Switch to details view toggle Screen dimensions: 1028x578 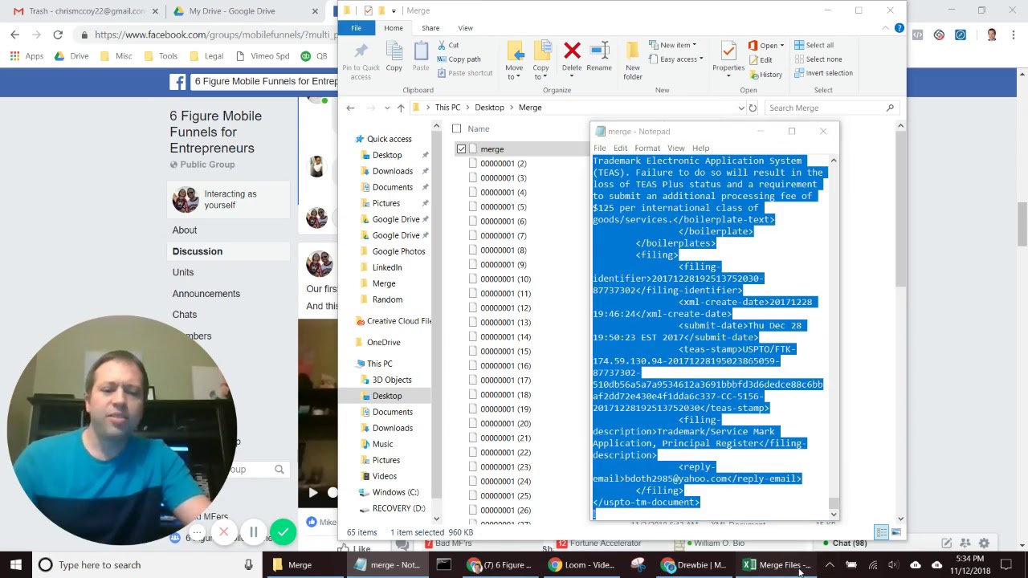tap(882, 532)
